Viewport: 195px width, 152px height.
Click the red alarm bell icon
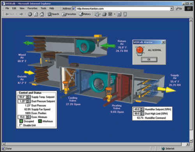tap(140, 51)
